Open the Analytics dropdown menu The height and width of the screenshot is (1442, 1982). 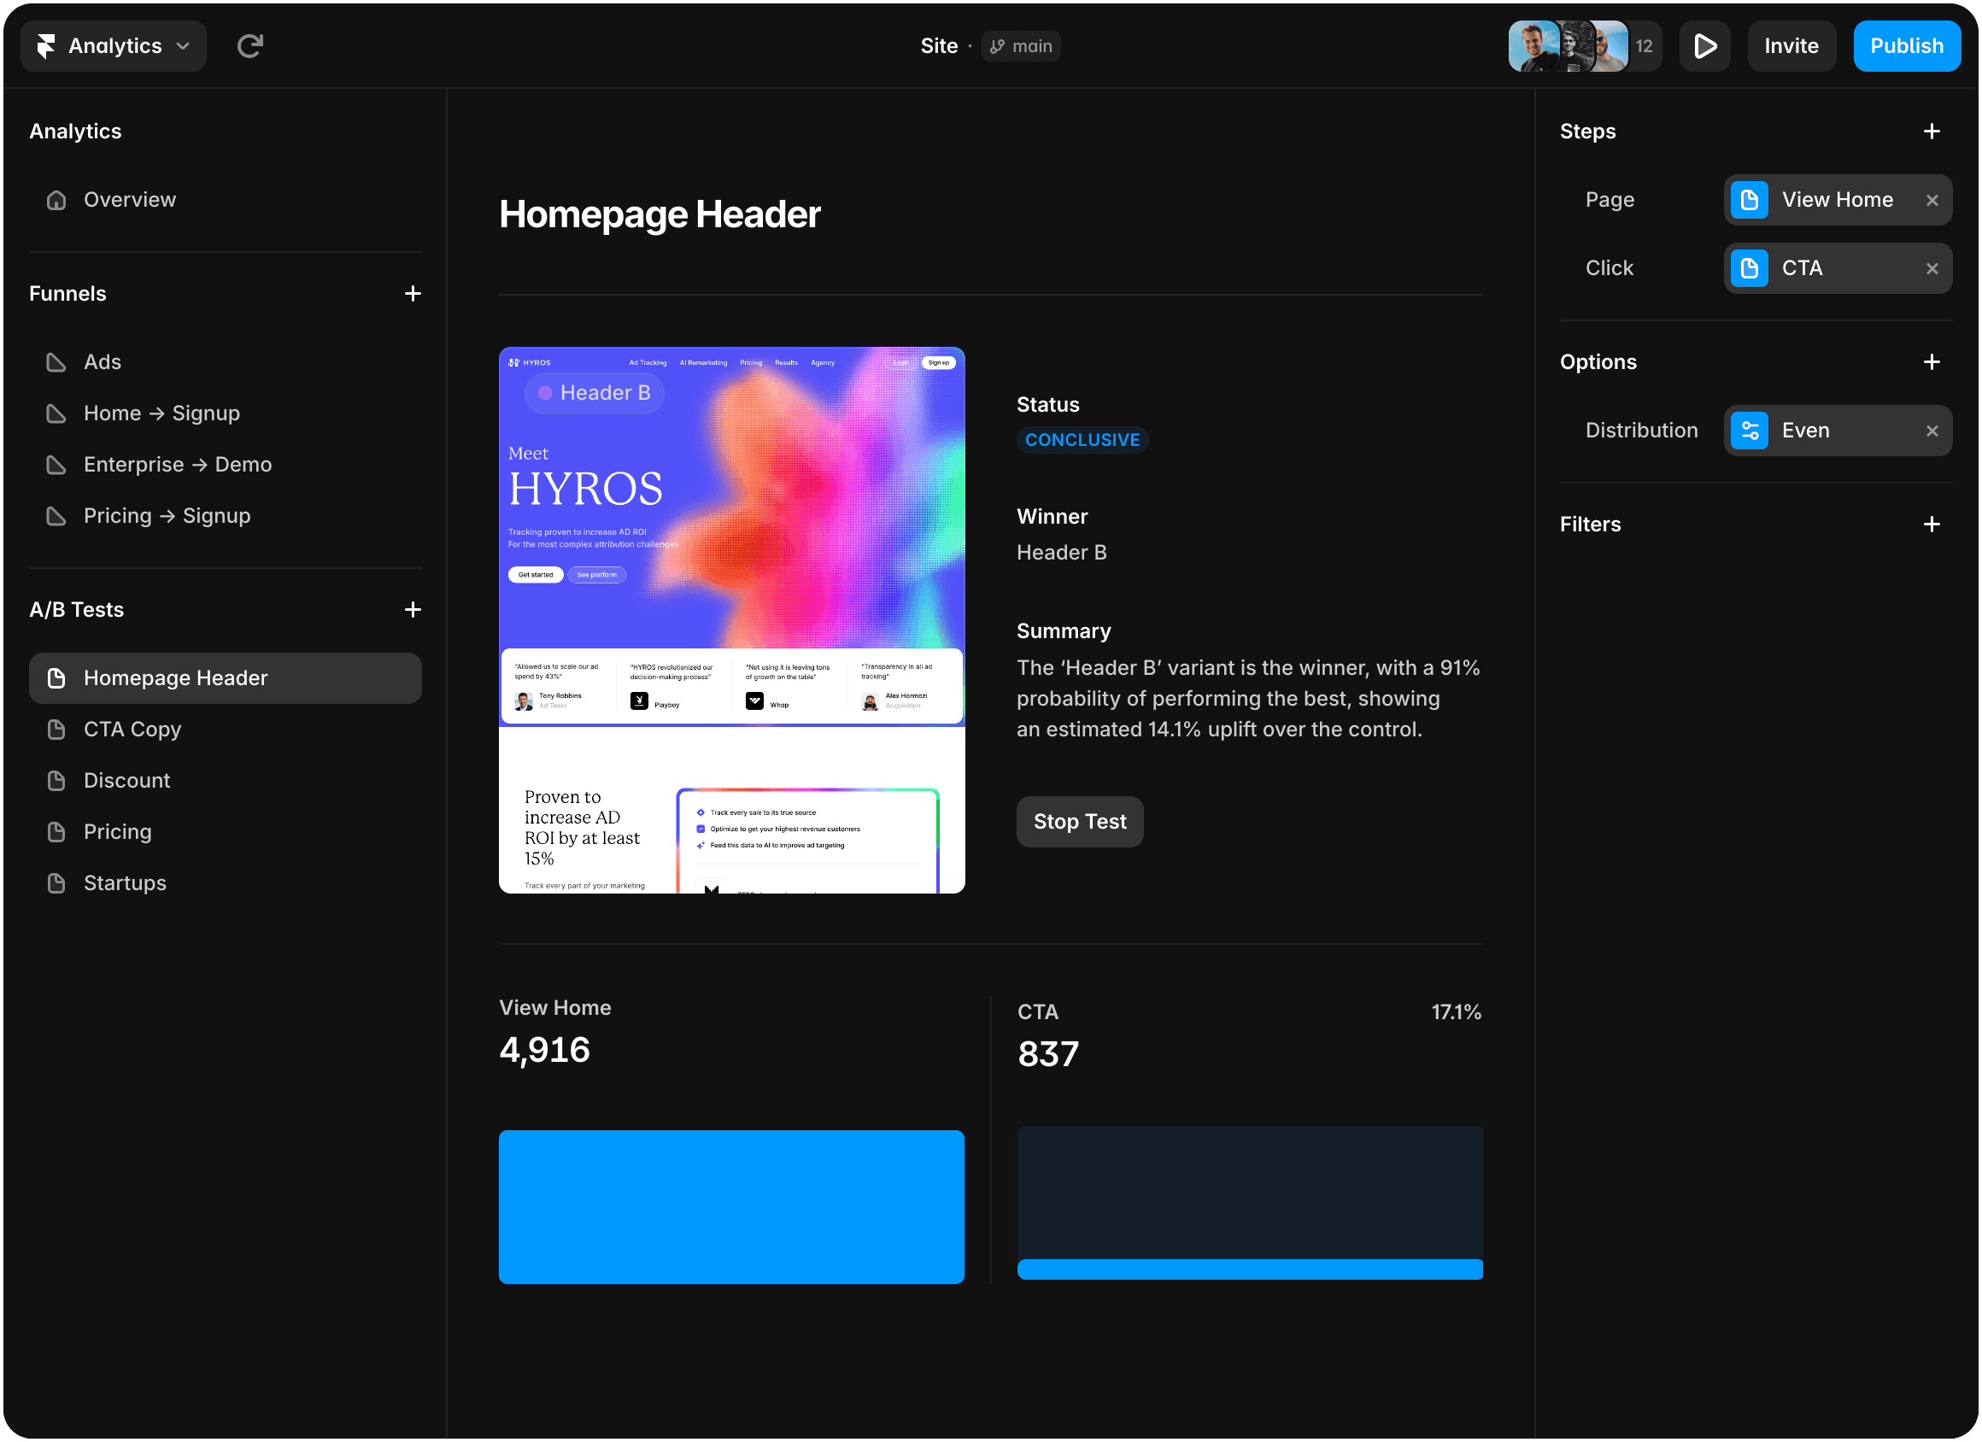[x=114, y=46]
